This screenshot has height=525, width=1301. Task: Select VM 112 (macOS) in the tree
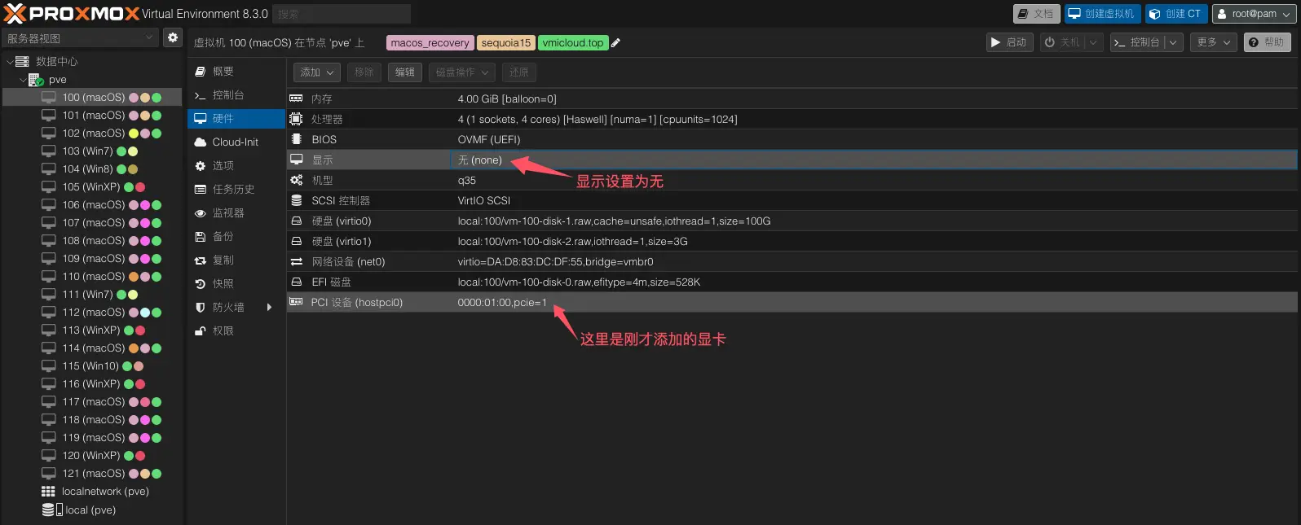coord(93,313)
